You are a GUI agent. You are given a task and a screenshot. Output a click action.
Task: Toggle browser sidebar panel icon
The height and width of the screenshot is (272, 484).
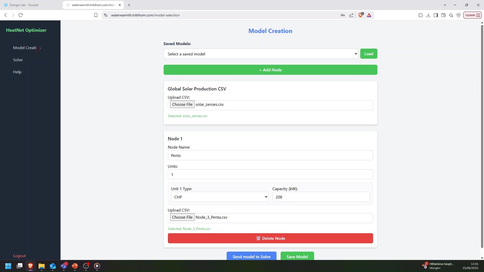(x=436, y=15)
